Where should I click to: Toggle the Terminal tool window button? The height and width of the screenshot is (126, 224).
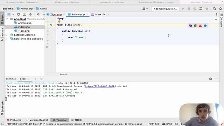tap(59, 120)
